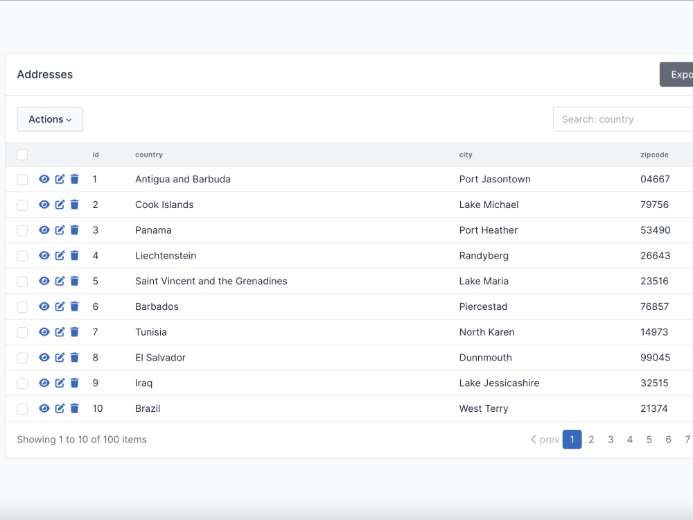The image size is (693, 520).
Task: Edit Saint Vincent and the Grenadines row
Action: (x=60, y=281)
